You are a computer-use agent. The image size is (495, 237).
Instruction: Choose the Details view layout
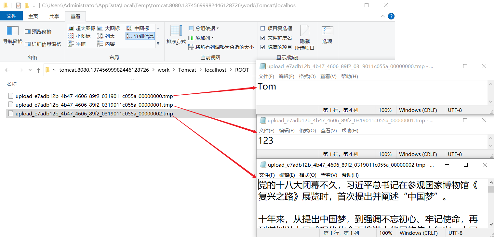[x=140, y=36]
